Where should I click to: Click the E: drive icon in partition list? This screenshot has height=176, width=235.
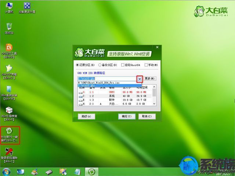[x=81, y=100]
